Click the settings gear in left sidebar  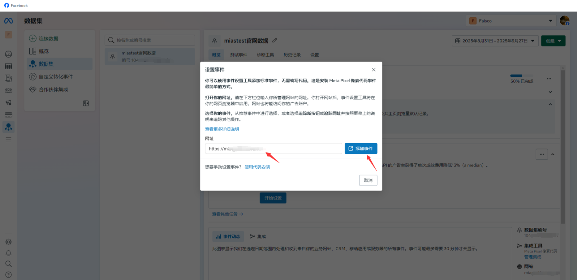tap(8, 242)
